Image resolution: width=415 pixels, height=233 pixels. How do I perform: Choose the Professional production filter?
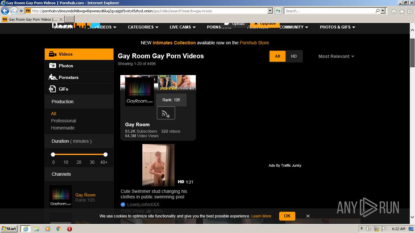[64, 121]
